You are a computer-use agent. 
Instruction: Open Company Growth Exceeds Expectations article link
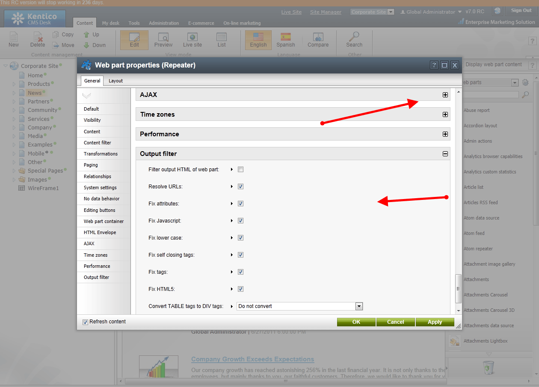[x=253, y=359]
